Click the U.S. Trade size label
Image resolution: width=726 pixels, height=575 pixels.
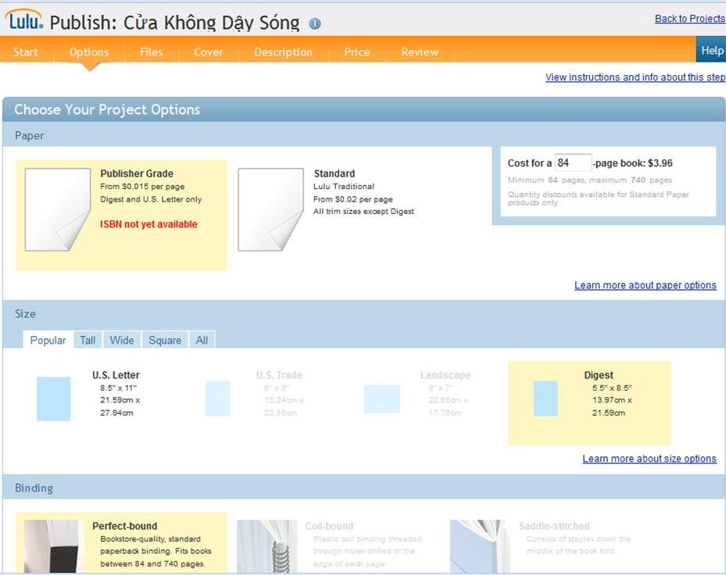279,375
